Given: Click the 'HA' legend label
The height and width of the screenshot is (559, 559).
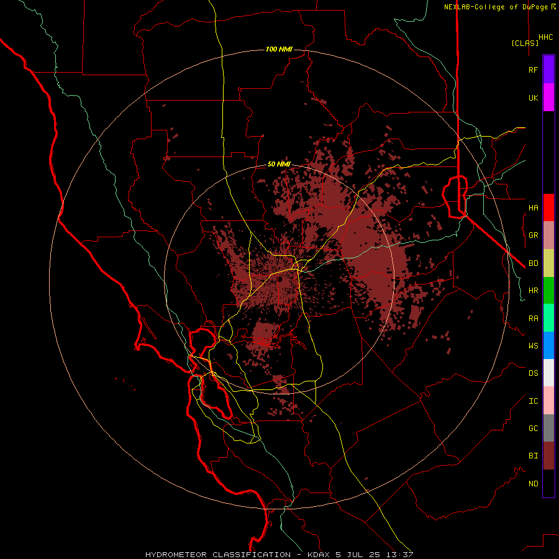Looking at the screenshot, I should point(533,208).
